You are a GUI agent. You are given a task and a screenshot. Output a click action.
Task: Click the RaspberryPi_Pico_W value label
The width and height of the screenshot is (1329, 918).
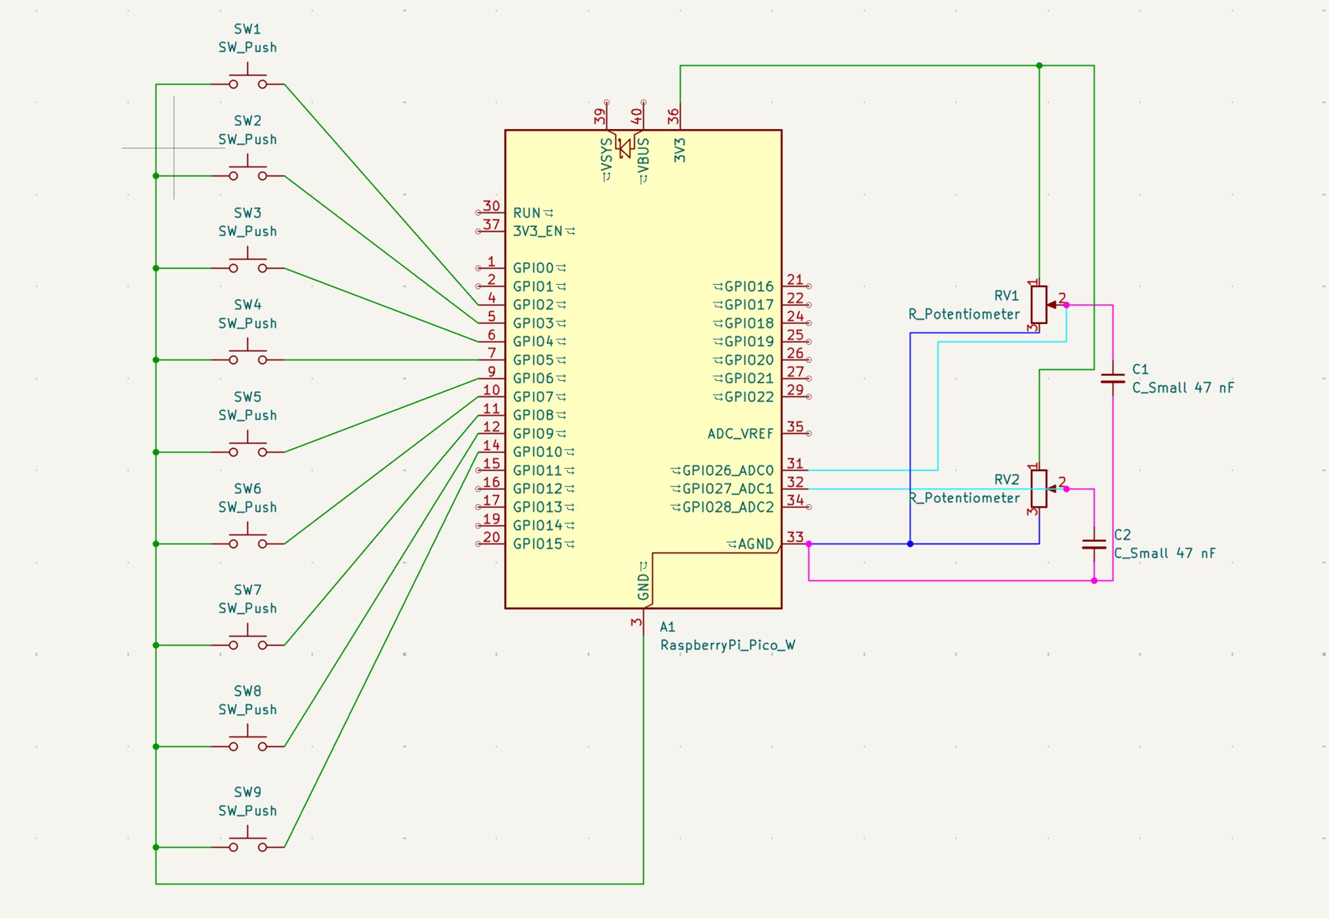727,645
